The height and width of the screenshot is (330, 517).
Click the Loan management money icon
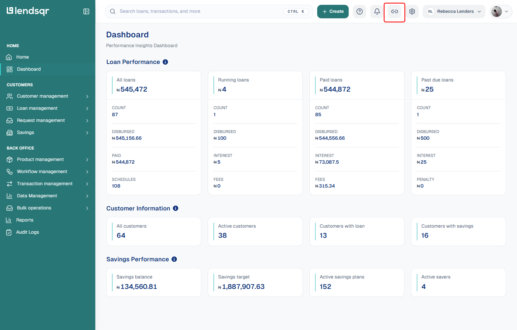[9, 108]
